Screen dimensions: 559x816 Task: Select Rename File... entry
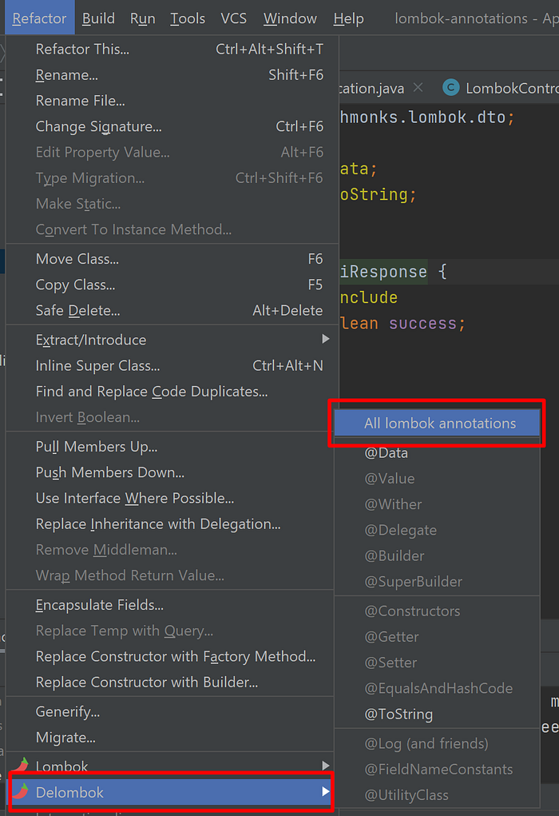[x=172, y=101]
